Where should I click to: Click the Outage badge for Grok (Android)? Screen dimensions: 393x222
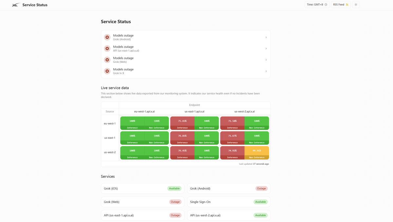261,189
